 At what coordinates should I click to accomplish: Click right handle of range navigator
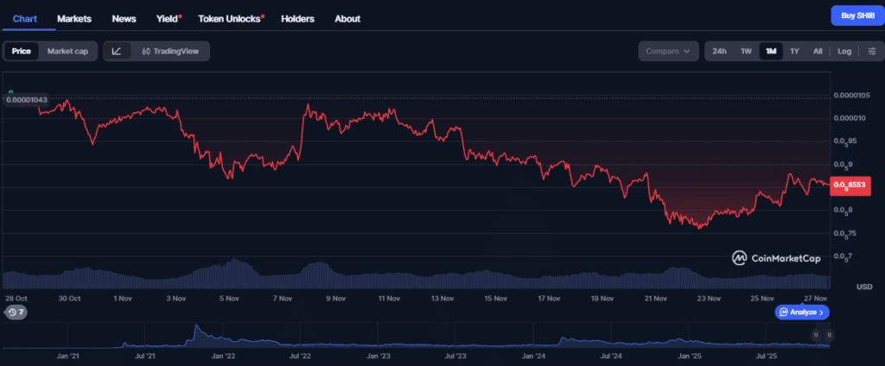pos(829,334)
